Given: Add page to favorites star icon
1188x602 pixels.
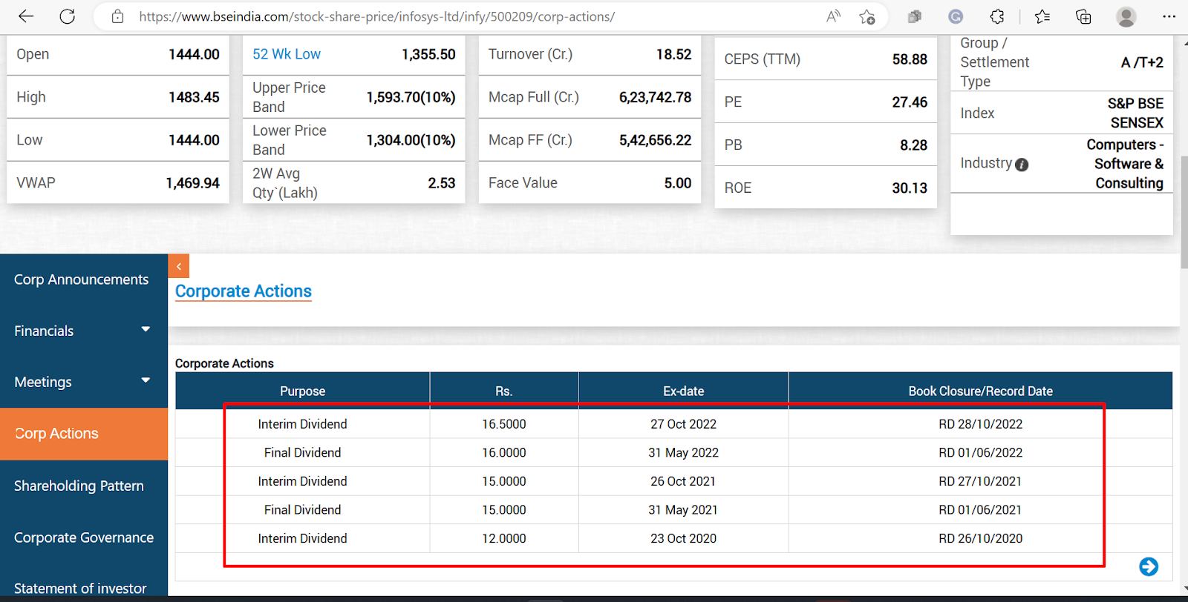Looking at the screenshot, I should pos(866,16).
